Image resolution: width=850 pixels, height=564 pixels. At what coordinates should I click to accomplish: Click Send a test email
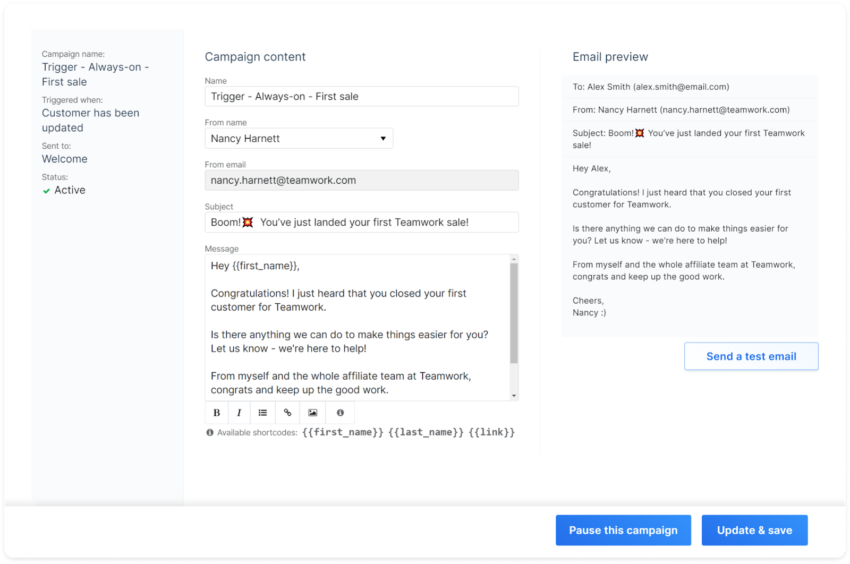coord(751,356)
